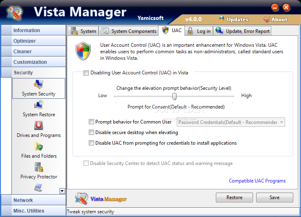
Task: Click the Yamicsoft label
Action: (x=150, y=18)
